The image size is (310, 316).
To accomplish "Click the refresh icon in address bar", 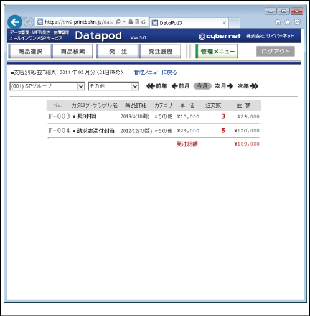I will (x=143, y=22).
